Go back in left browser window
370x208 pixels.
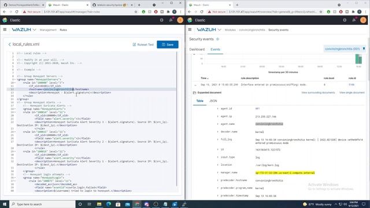coord(5,12)
